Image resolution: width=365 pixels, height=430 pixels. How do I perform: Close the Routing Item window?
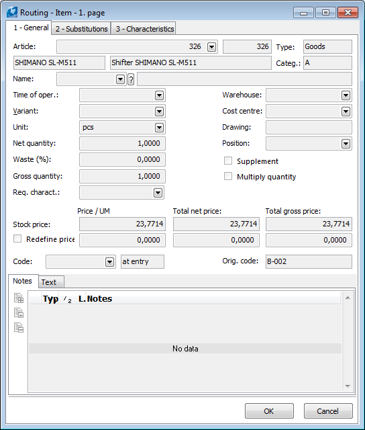(348, 13)
